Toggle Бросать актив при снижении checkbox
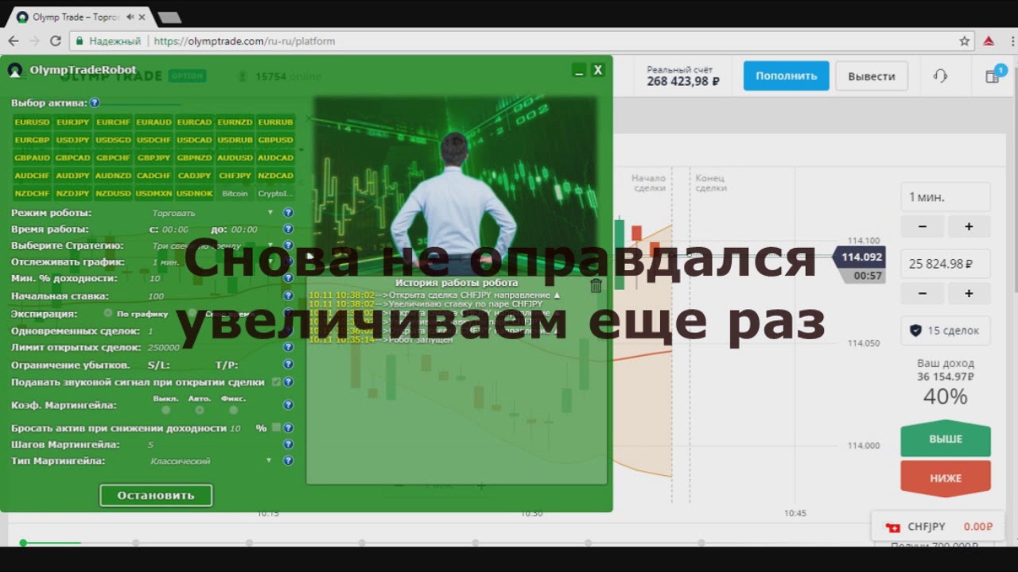Image resolution: width=1018 pixels, height=572 pixels. pos(276,427)
